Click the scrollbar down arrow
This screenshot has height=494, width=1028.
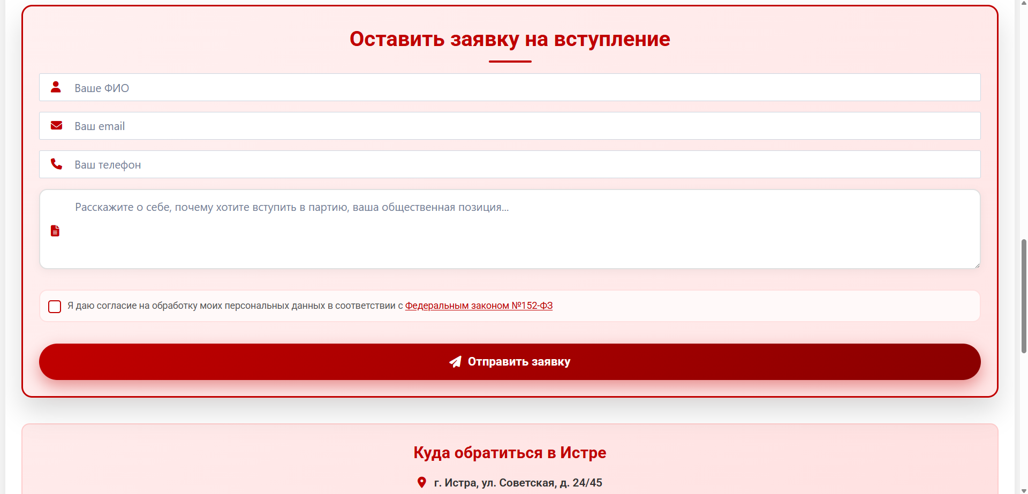[1024, 490]
